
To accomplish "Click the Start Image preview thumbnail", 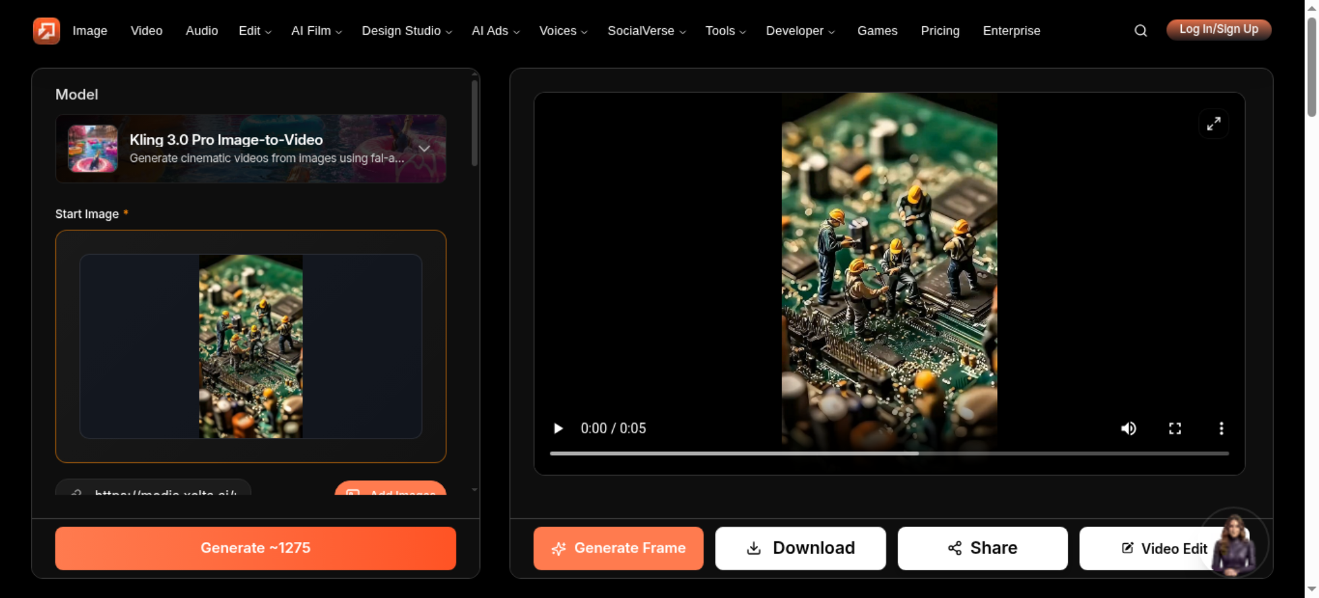I will click(251, 346).
